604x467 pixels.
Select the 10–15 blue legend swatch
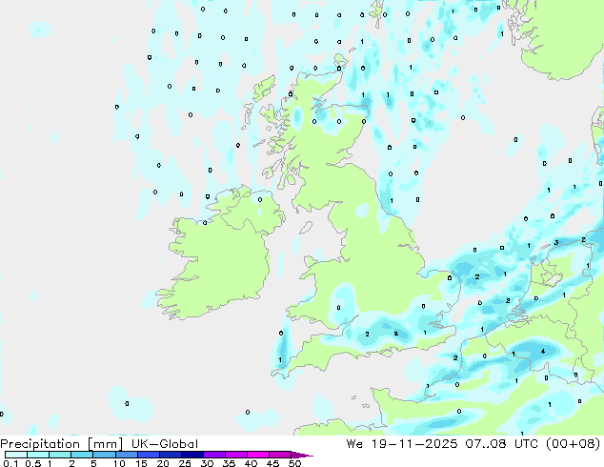tap(127, 455)
